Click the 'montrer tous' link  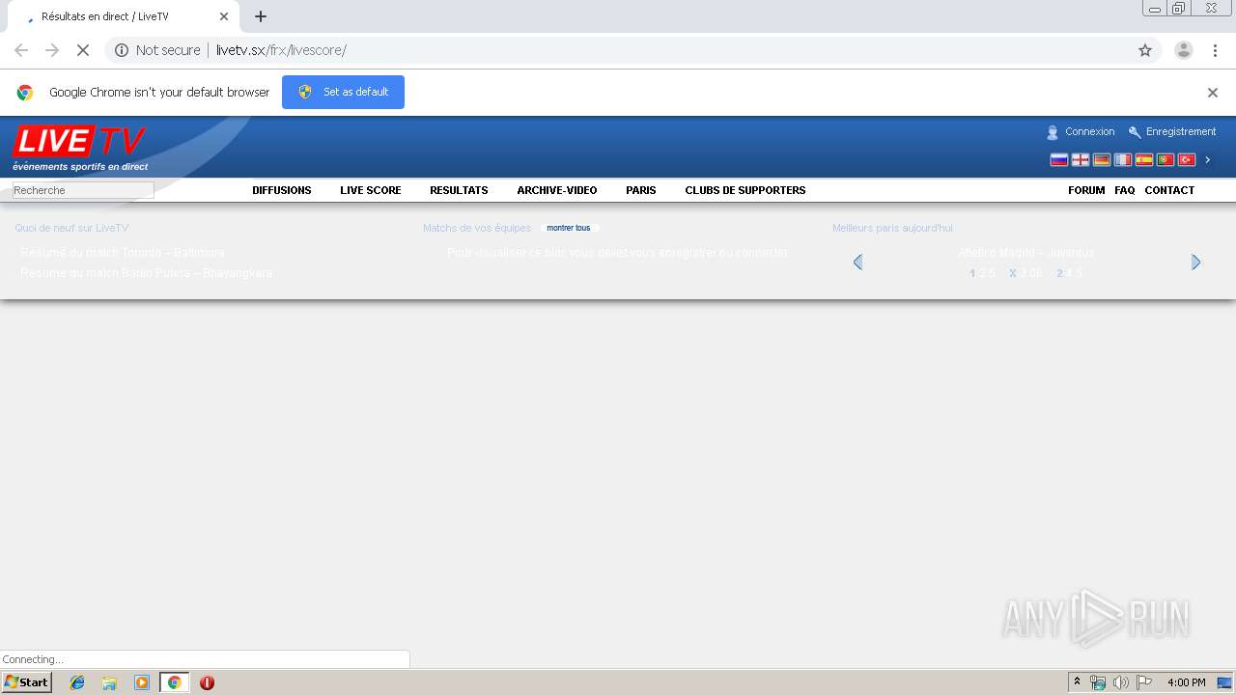pos(569,229)
